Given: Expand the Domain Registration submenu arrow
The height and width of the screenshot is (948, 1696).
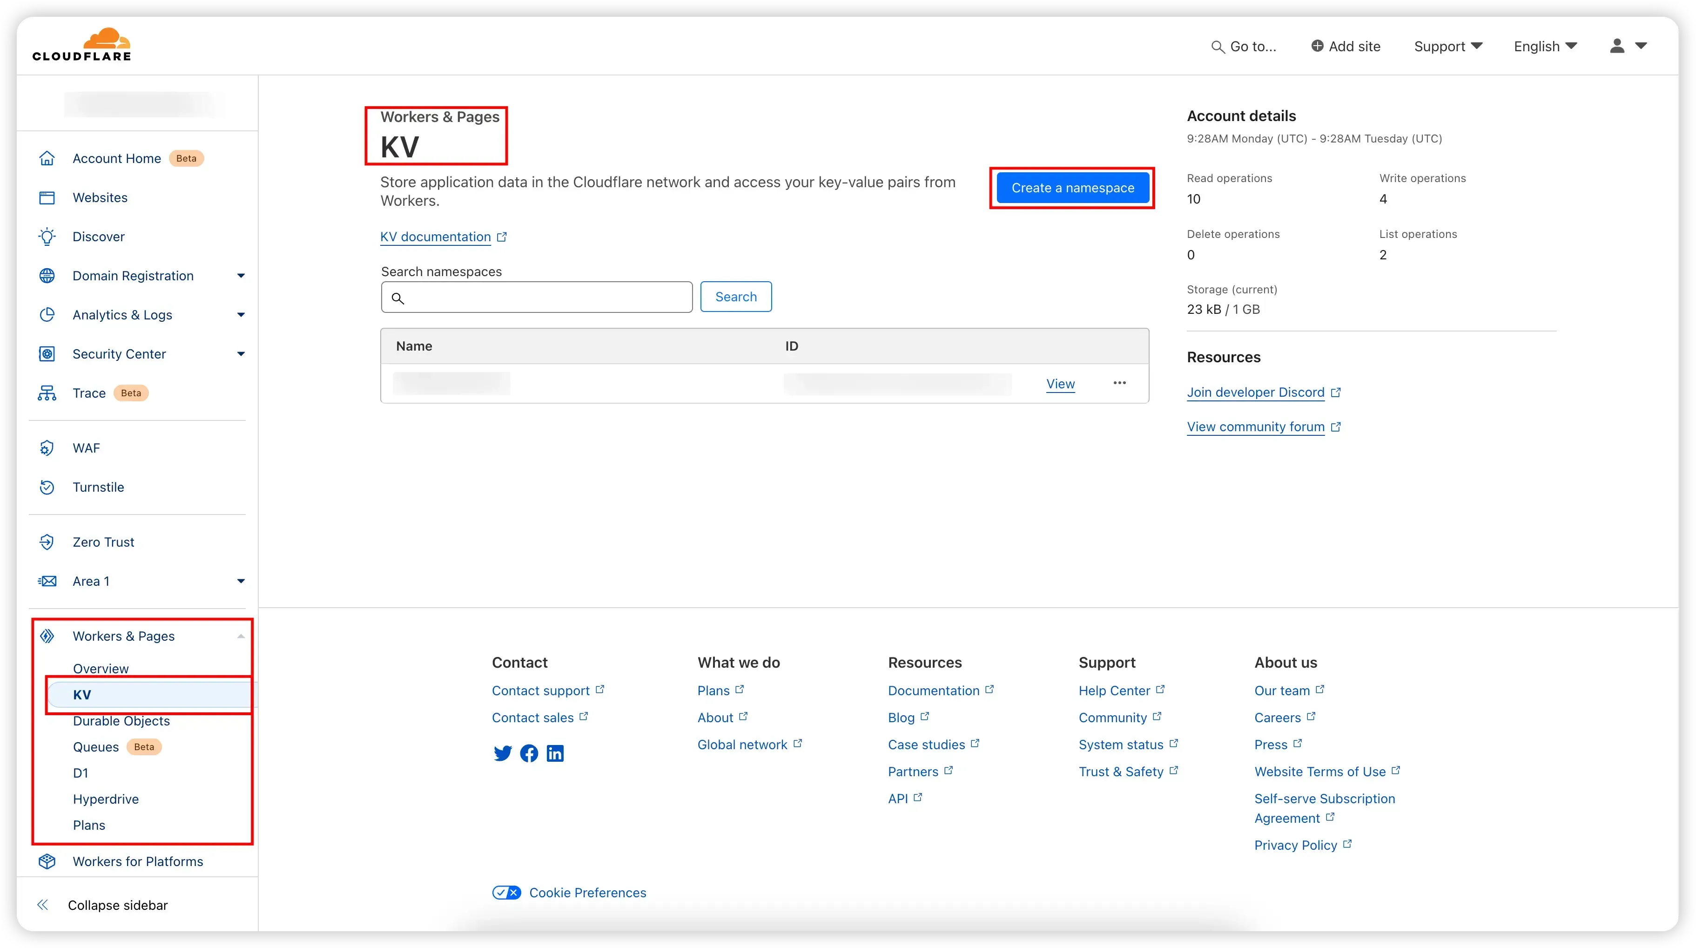Looking at the screenshot, I should (241, 276).
